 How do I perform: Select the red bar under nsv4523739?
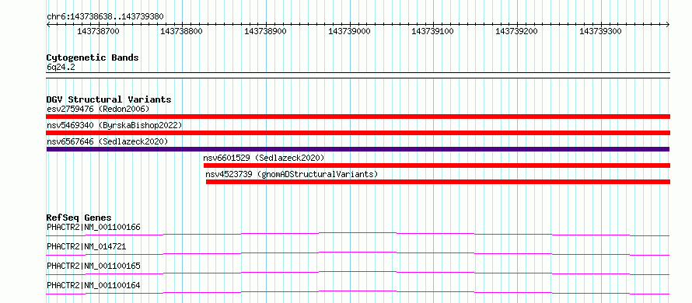coord(439,182)
